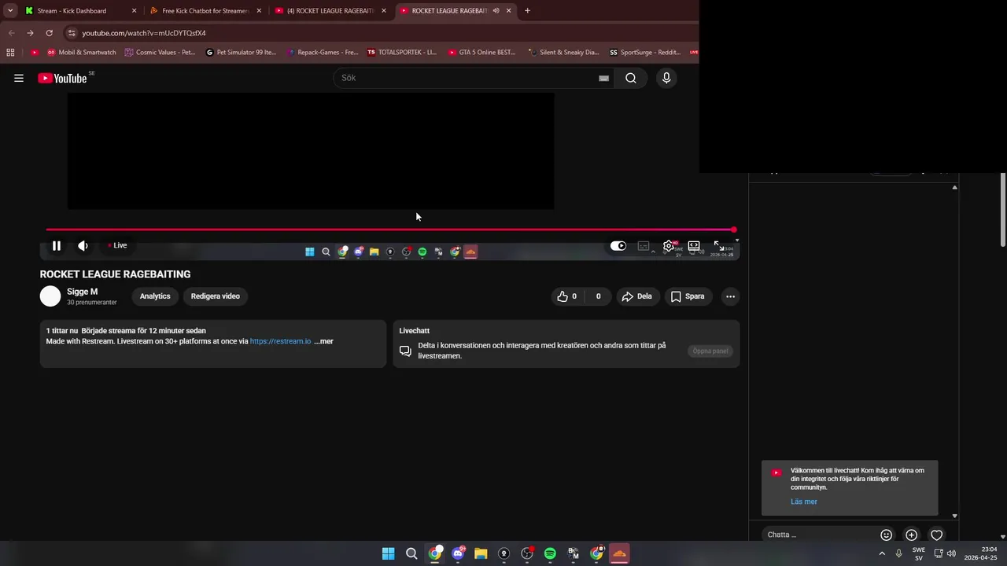Screen dimensions: 1007x566
Task: Start voice search with the microphone
Action: point(666,78)
